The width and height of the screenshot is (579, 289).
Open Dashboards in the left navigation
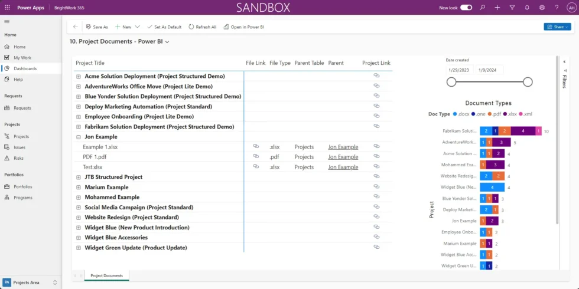[25, 68]
